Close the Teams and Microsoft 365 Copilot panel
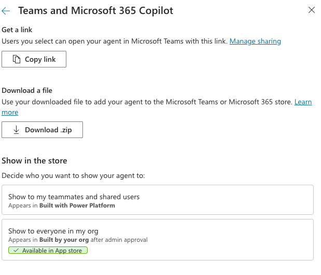The image size is (321, 275). 311,10
